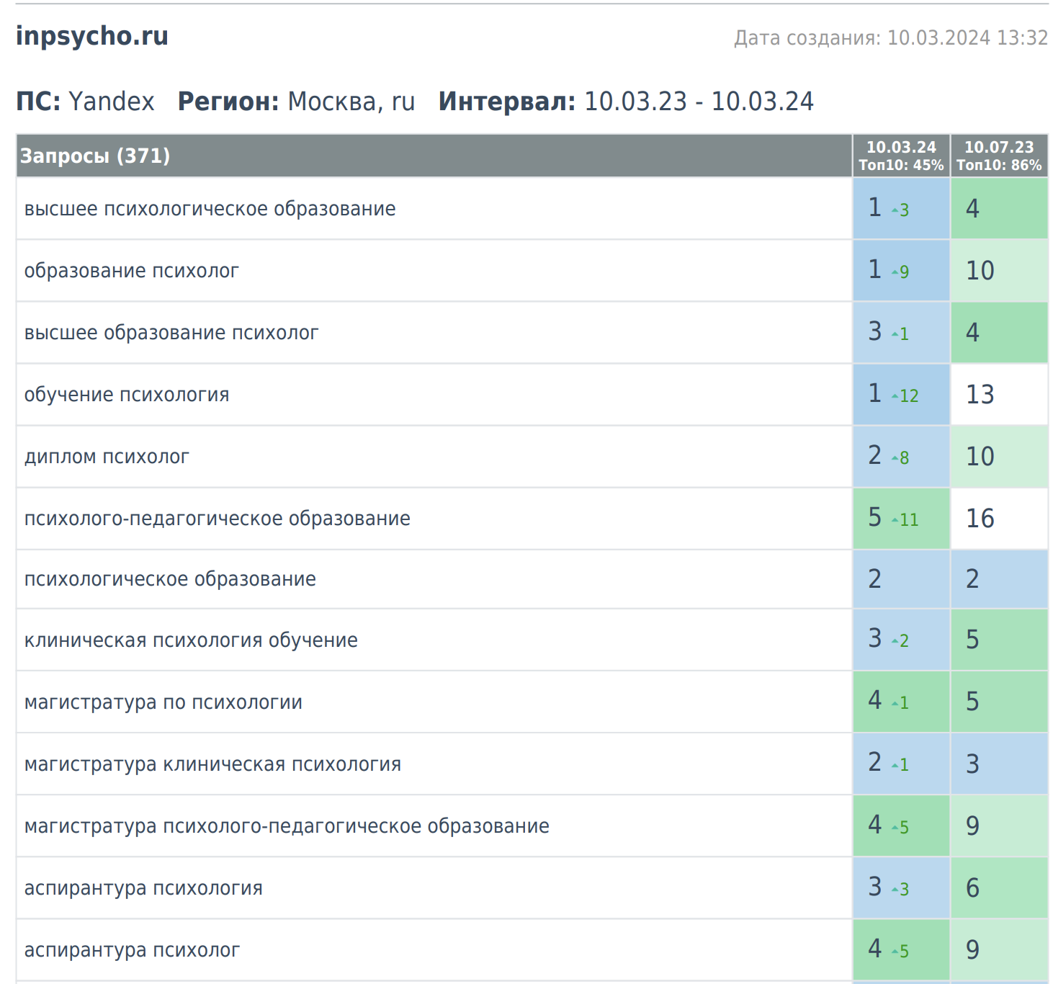Click the 10.03.24 Топ10: 45% column header
1053x984 pixels.
(901, 156)
